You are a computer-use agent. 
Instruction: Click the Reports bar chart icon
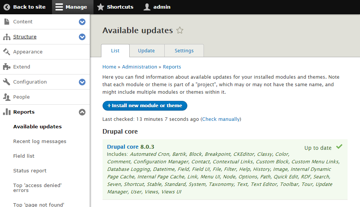pyautogui.click(x=7, y=112)
